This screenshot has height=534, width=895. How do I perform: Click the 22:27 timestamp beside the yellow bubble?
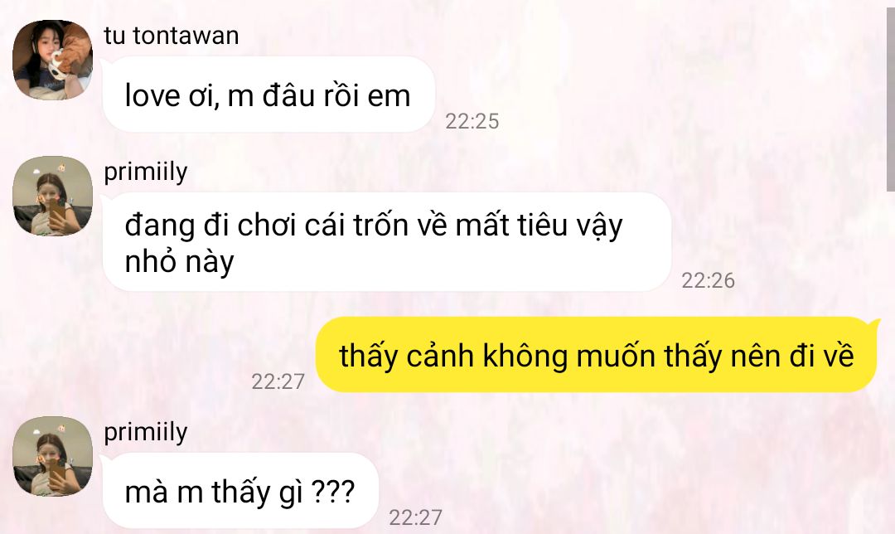[278, 381]
